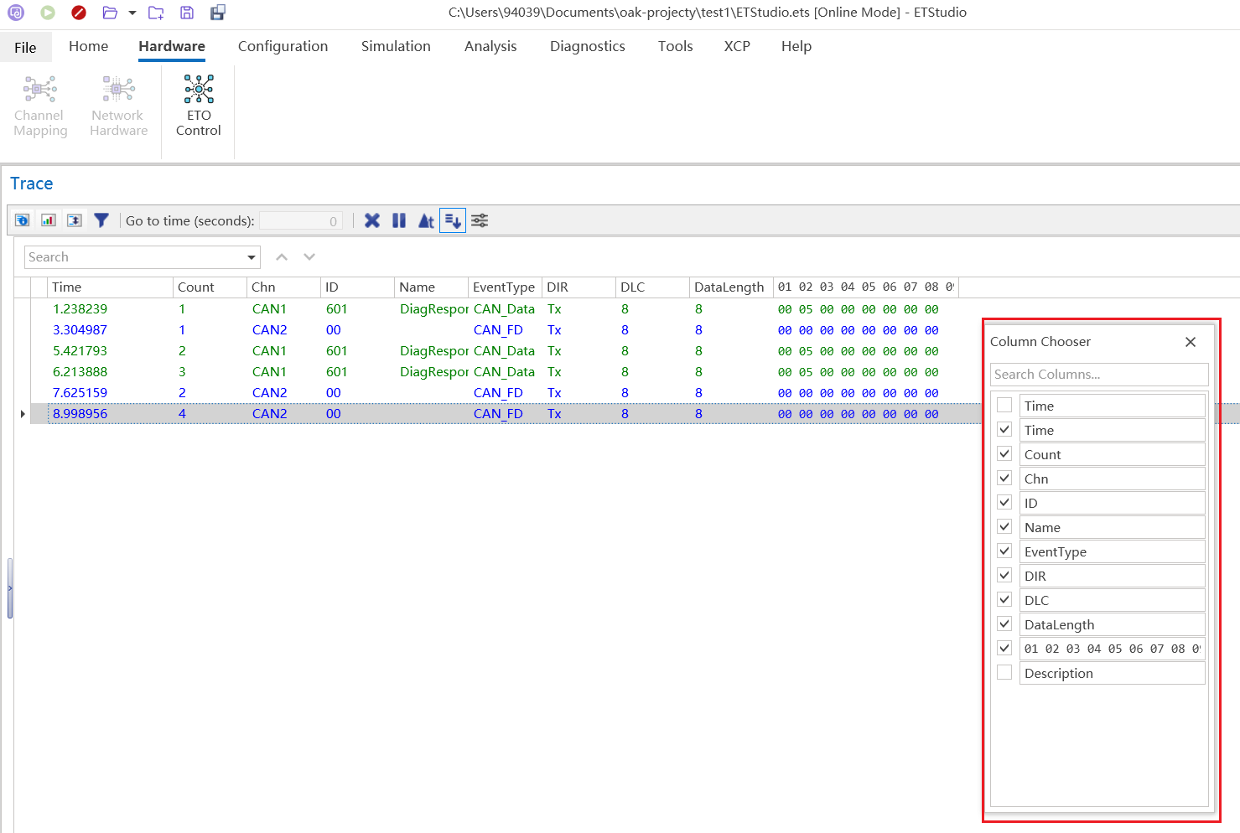Sort by the DataLength column header

pos(729,287)
